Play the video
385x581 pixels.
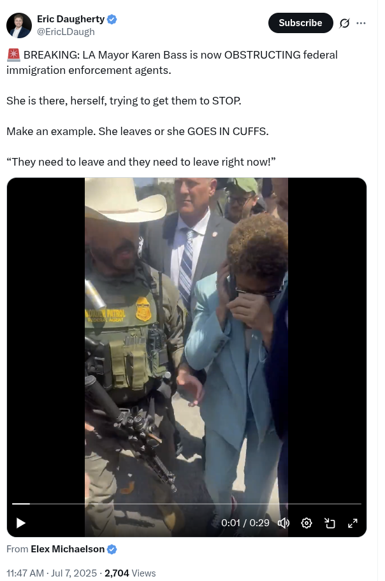click(21, 523)
